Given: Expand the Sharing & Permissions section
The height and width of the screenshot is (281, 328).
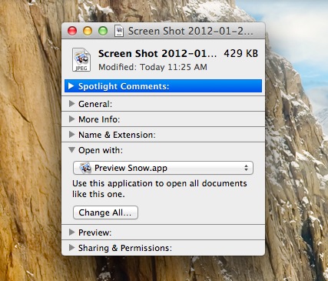Looking at the screenshot, I should pos(72,248).
